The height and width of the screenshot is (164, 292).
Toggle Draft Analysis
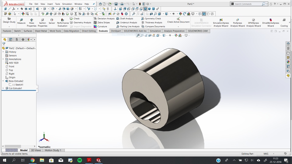[x=125, y=19]
